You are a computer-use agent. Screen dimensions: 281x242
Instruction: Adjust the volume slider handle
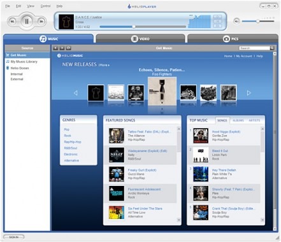click(257, 21)
